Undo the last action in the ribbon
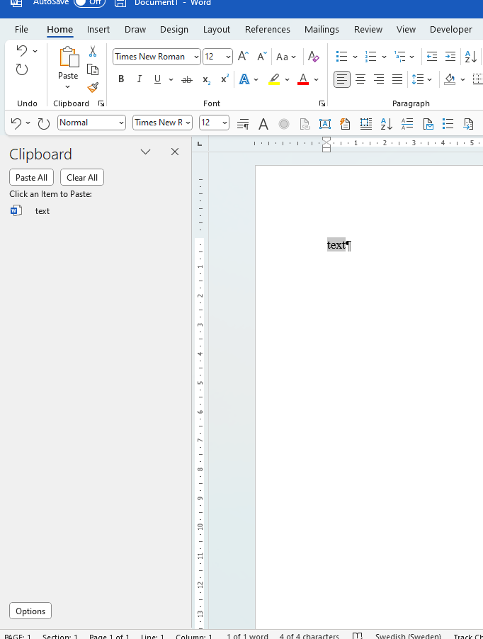Screen dimensions: 483x639 pos(22,51)
